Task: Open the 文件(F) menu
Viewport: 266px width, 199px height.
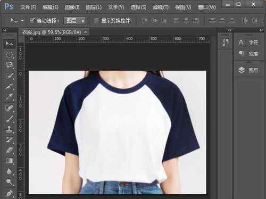Action: 28,7
